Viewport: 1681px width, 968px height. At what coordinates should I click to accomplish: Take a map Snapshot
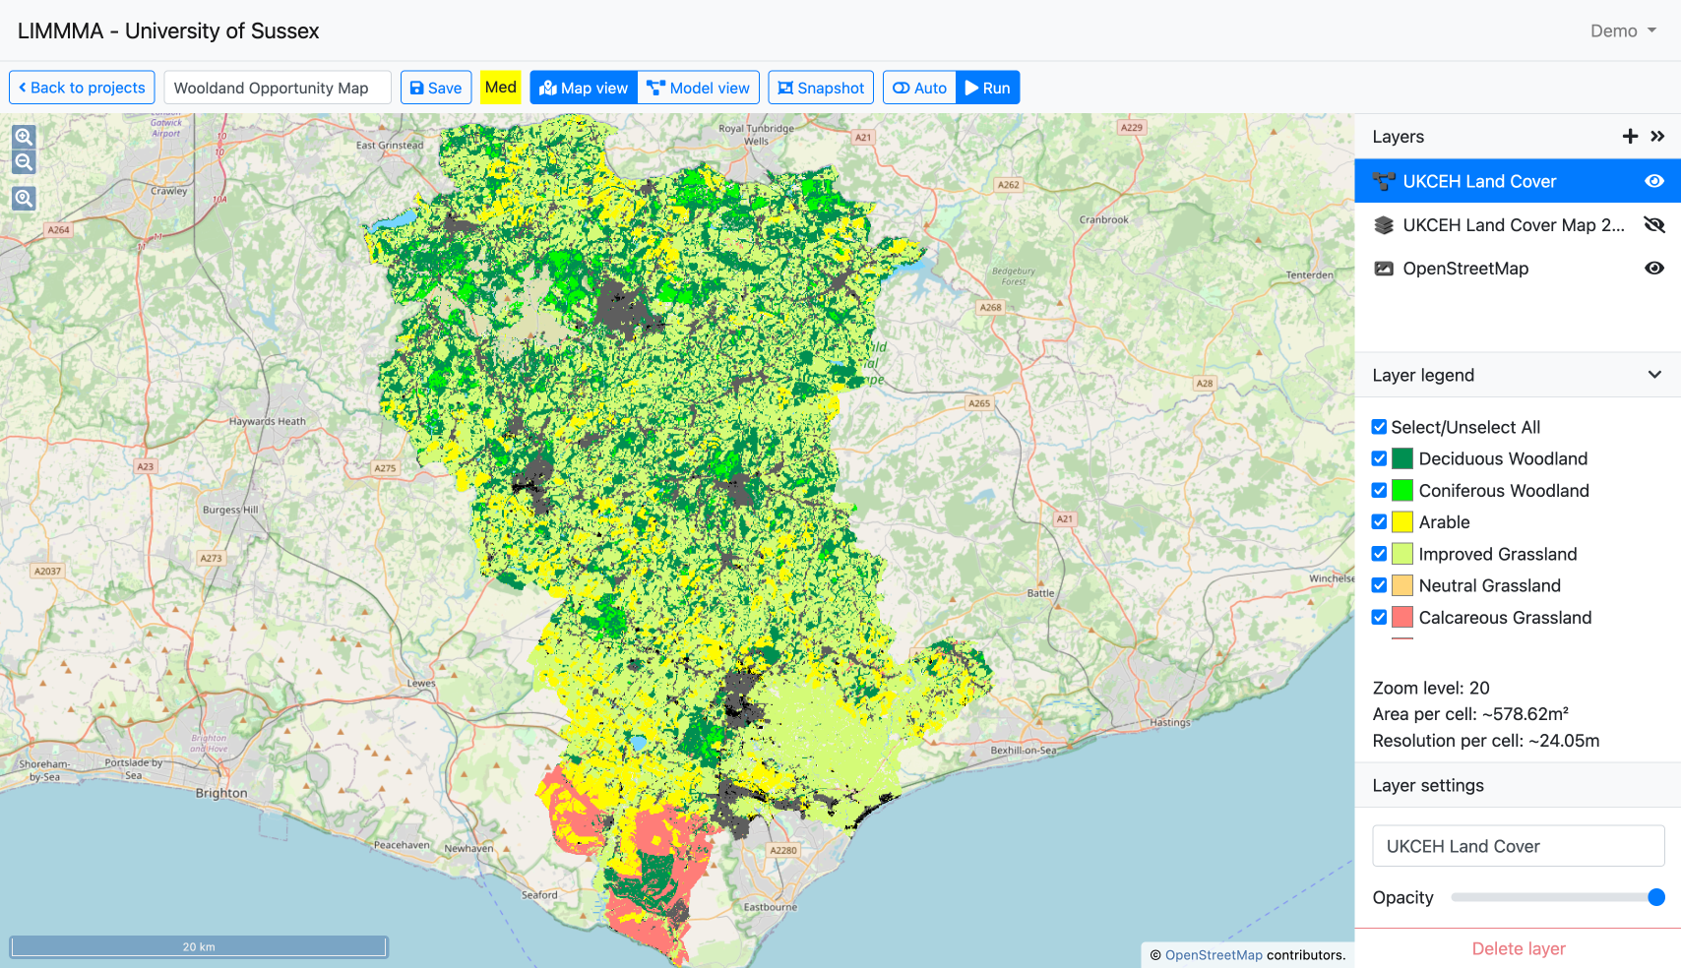point(821,88)
